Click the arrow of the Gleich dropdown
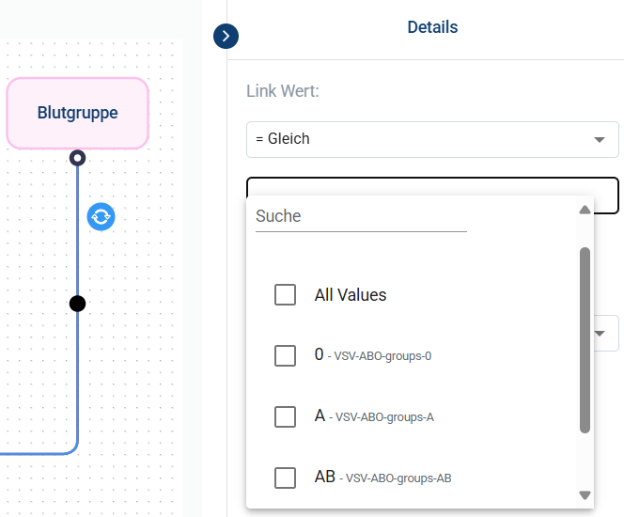The width and height of the screenshot is (624, 517). [x=600, y=140]
